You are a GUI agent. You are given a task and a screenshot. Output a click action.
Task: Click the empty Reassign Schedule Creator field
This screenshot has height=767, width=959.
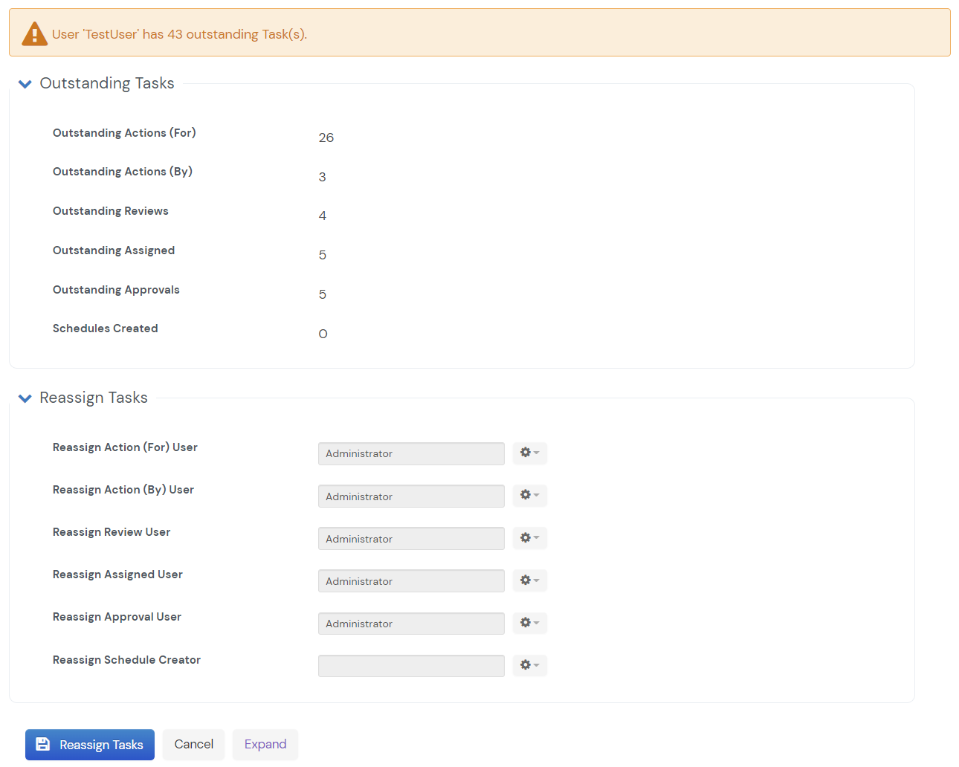[411, 665]
